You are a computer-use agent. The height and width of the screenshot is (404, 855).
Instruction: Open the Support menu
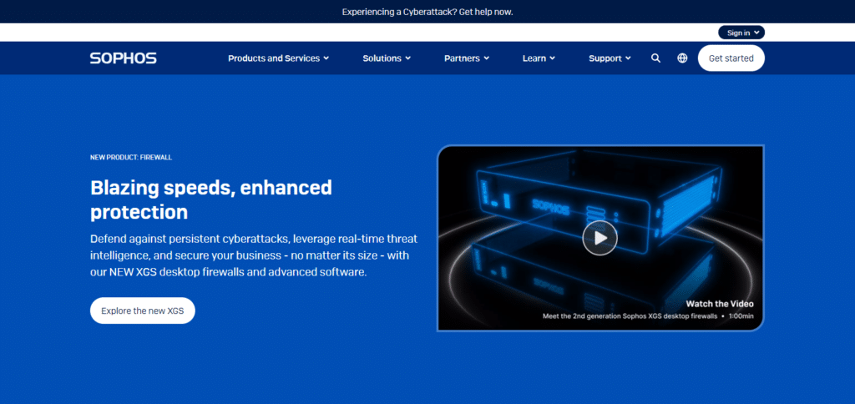point(610,58)
